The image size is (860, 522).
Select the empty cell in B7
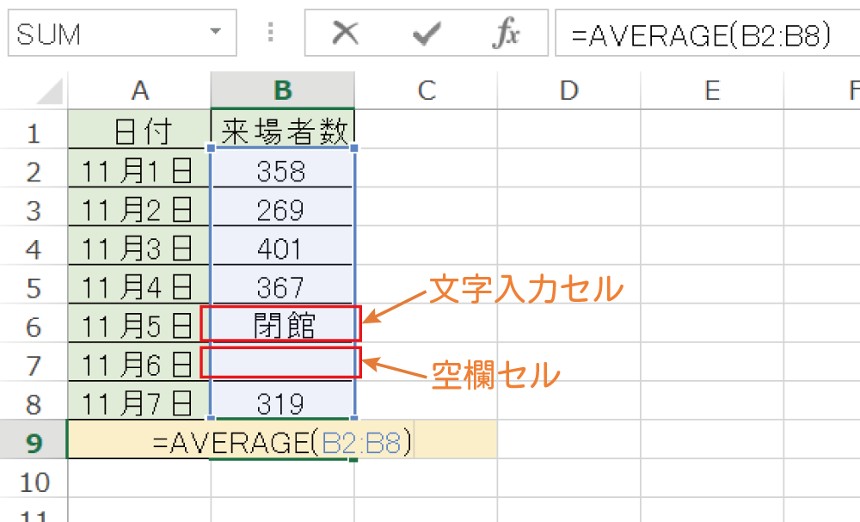282,362
